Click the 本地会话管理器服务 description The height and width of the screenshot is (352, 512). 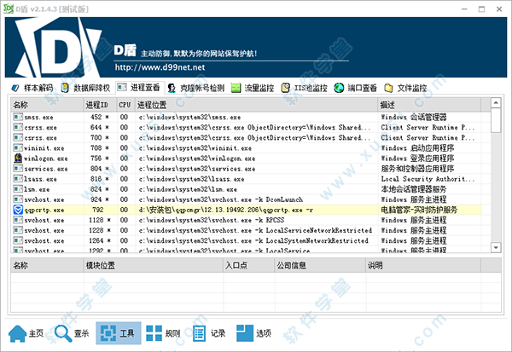pos(413,189)
